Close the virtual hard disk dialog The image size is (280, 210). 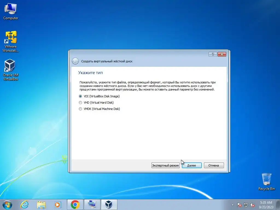click(222, 54)
